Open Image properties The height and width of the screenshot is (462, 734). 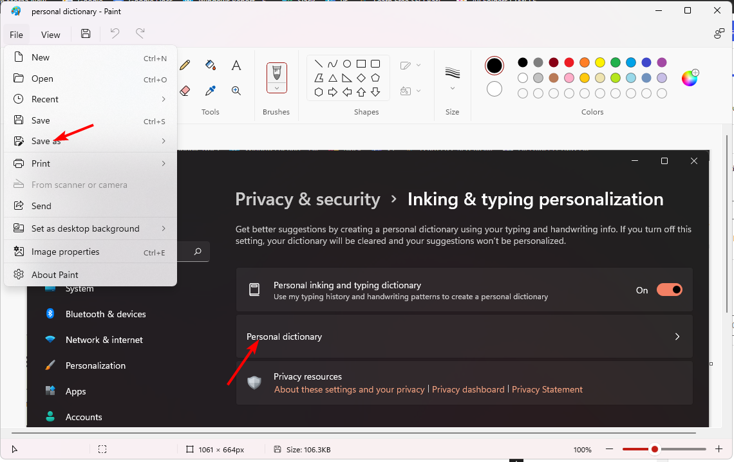tap(90, 252)
